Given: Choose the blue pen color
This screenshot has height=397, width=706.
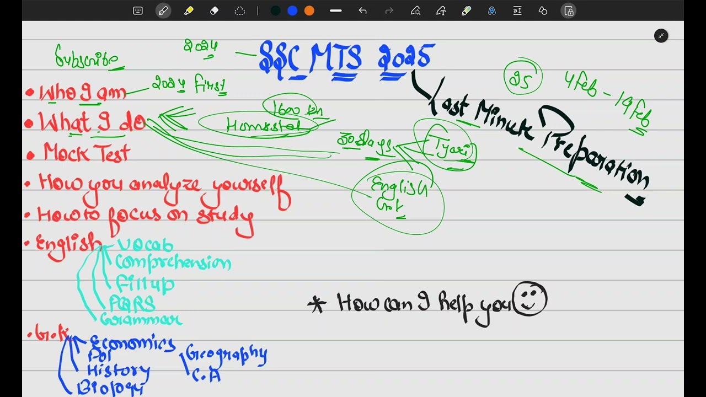Looking at the screenshot, I should pos(292,10).
